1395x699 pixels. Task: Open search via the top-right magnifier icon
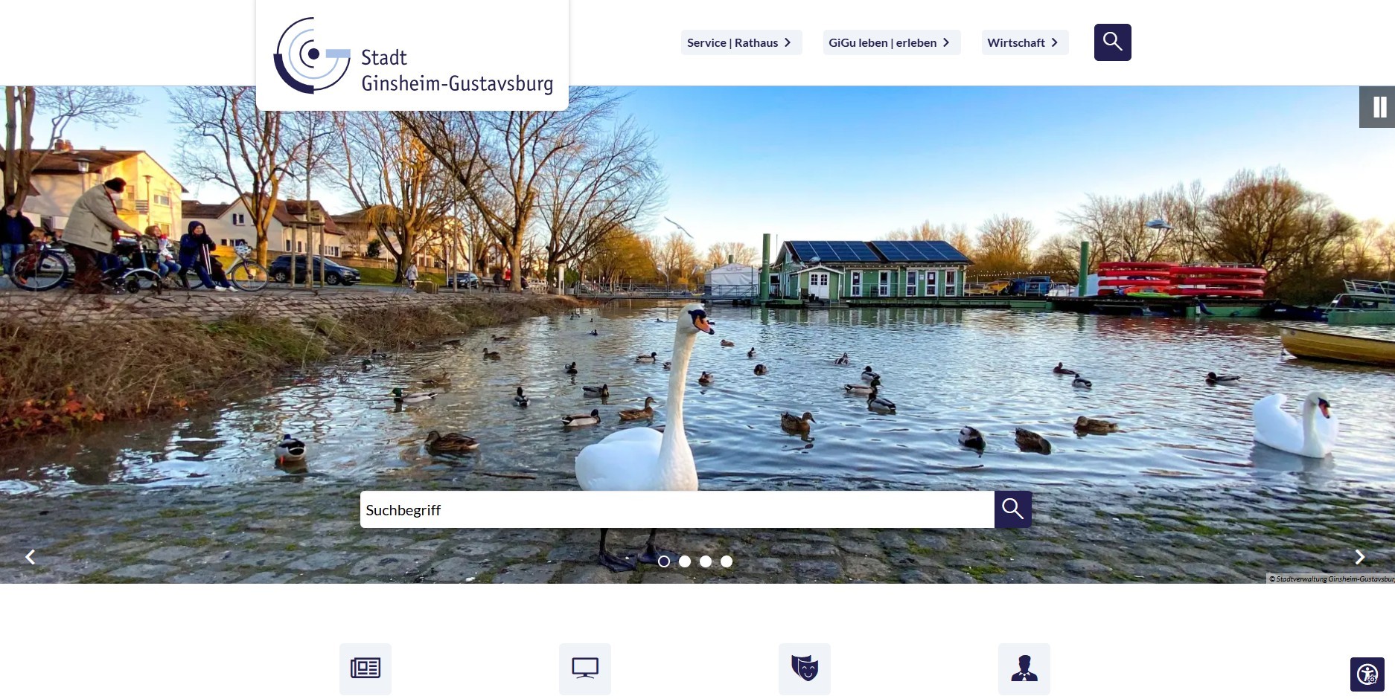click(x=1112, y=42)
